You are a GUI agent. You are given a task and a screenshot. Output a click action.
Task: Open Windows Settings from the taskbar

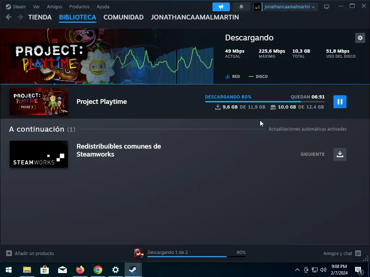[115, 270]
